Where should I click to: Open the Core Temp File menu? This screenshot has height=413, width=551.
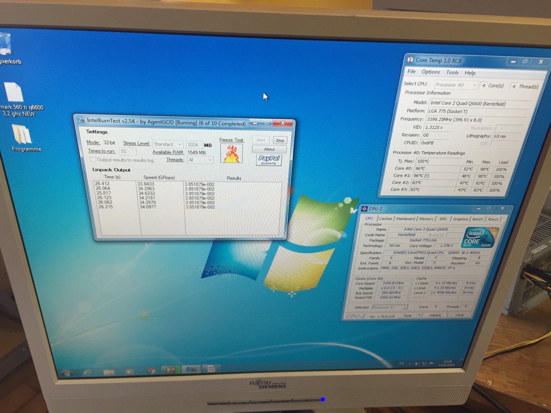411,71
